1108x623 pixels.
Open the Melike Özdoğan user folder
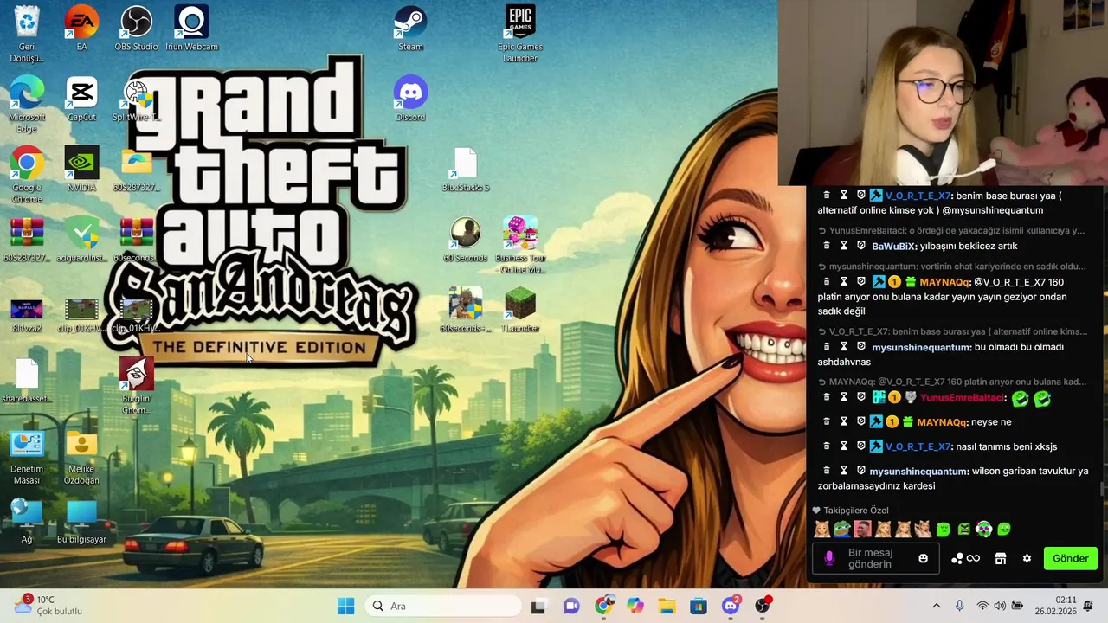(81, 457)
